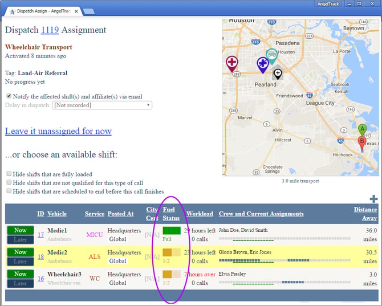Click '3.0 mile transport' caption under map
382x306 pixels.
pos(300,181)
